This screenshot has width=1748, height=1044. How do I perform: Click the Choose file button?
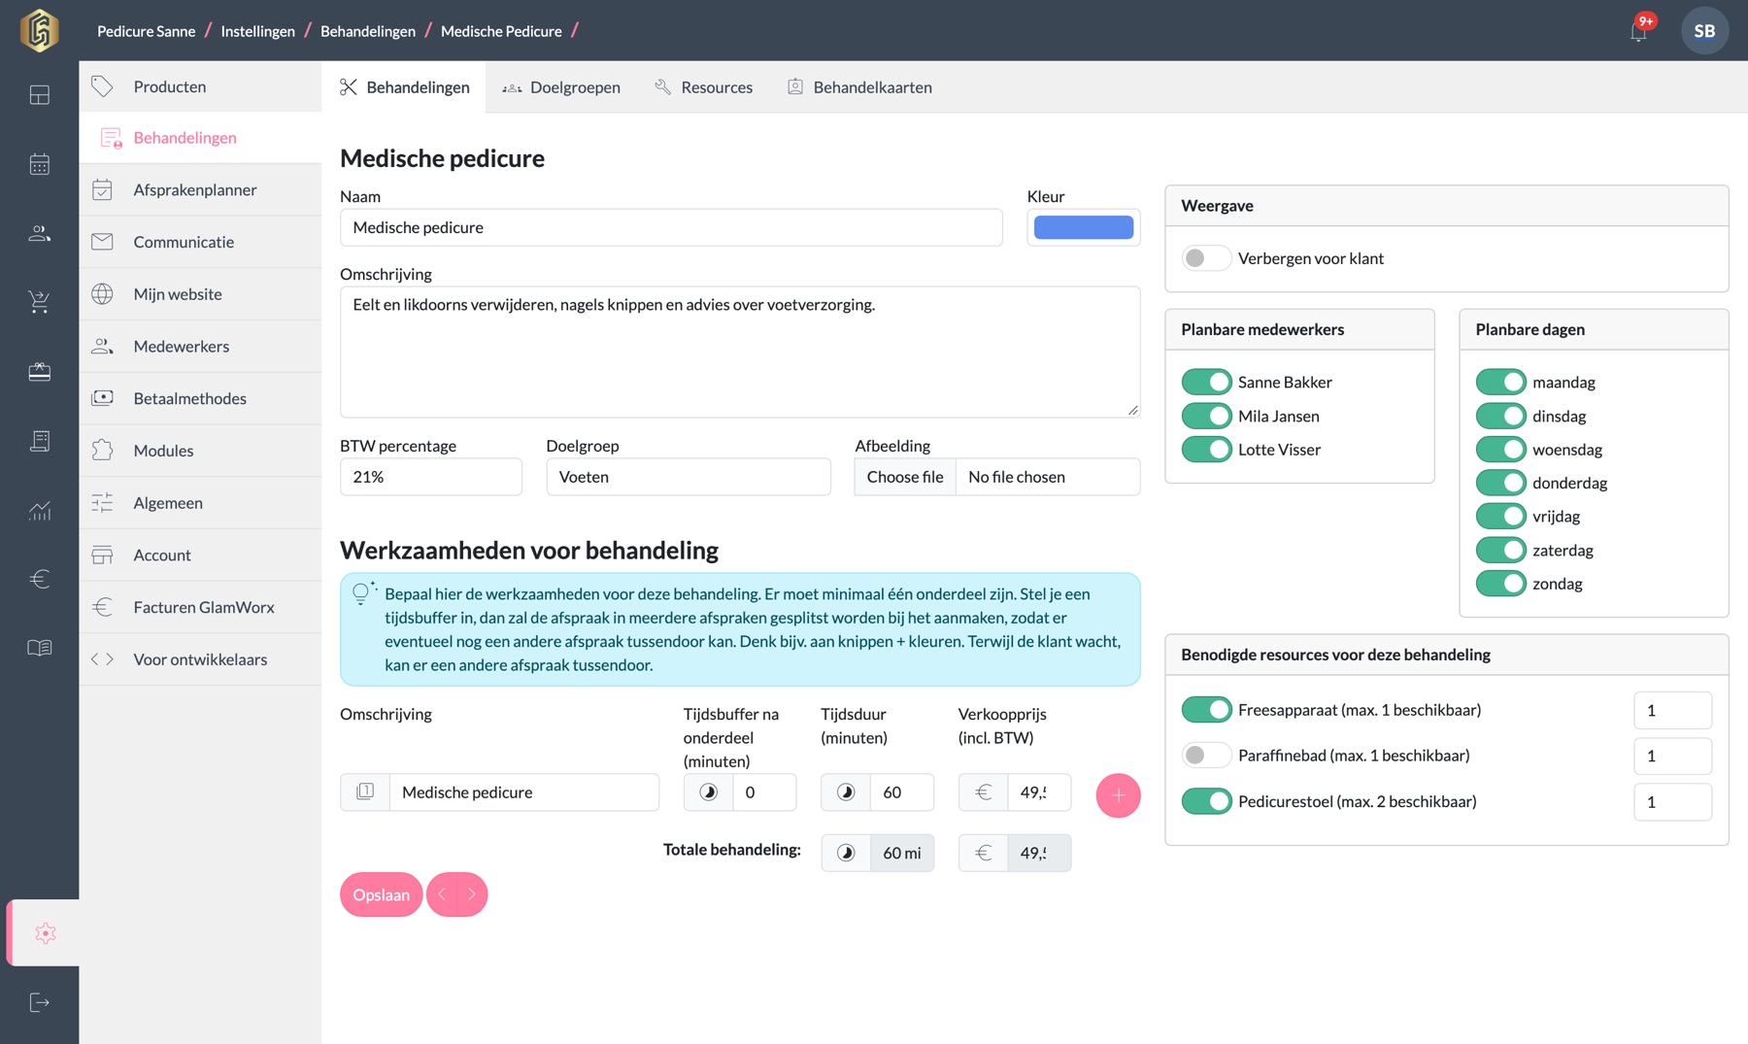pyautogui.click(x=905, y=477)
